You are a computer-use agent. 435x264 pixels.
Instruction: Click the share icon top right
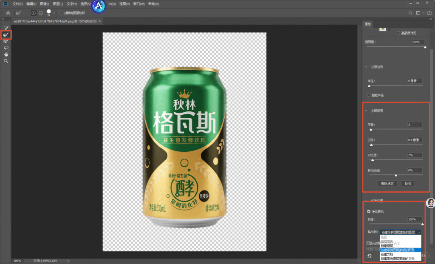pyautogui.click(x=429, y=13)
